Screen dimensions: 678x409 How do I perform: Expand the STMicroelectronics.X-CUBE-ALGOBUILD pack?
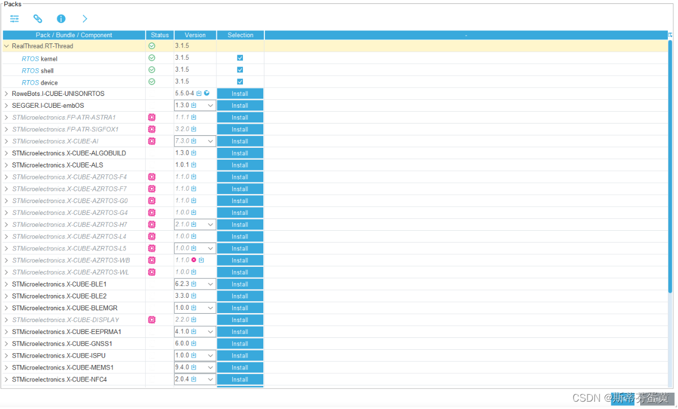7,153
